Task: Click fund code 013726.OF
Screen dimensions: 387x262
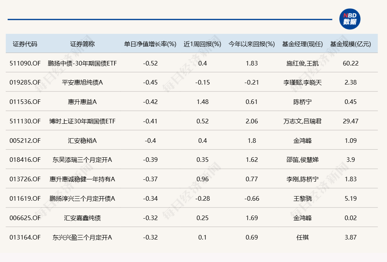Action: pos(25,179)
